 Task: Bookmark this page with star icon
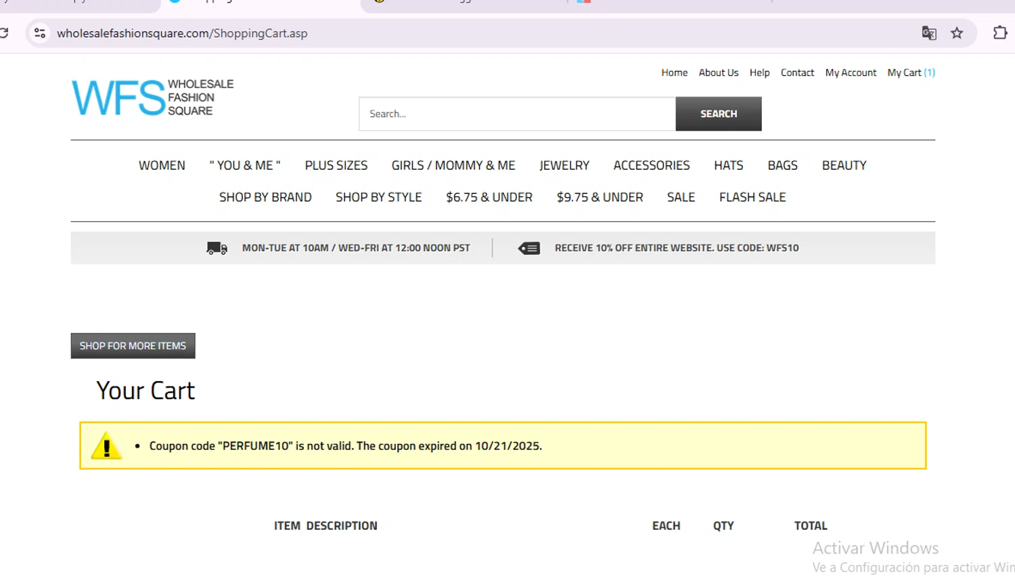957,32
